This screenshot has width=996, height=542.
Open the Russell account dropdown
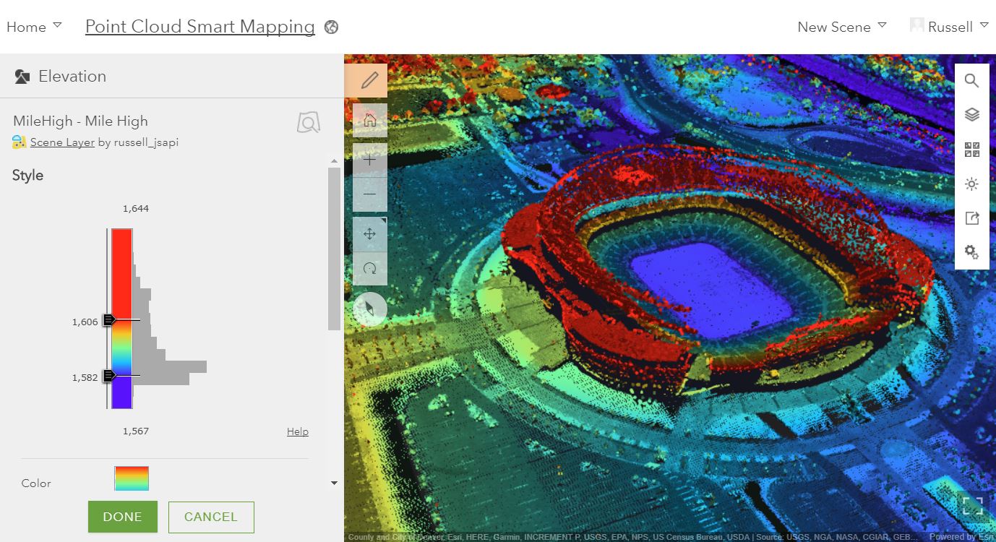958,27
